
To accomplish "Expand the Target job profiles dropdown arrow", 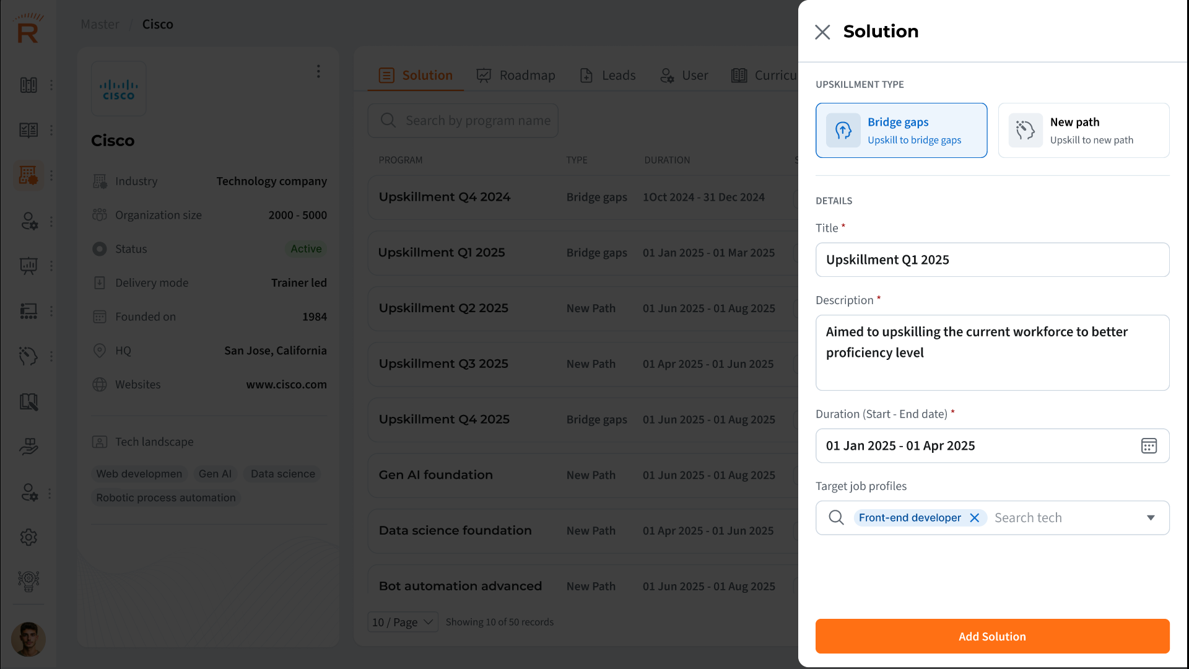I will 1151,518.
